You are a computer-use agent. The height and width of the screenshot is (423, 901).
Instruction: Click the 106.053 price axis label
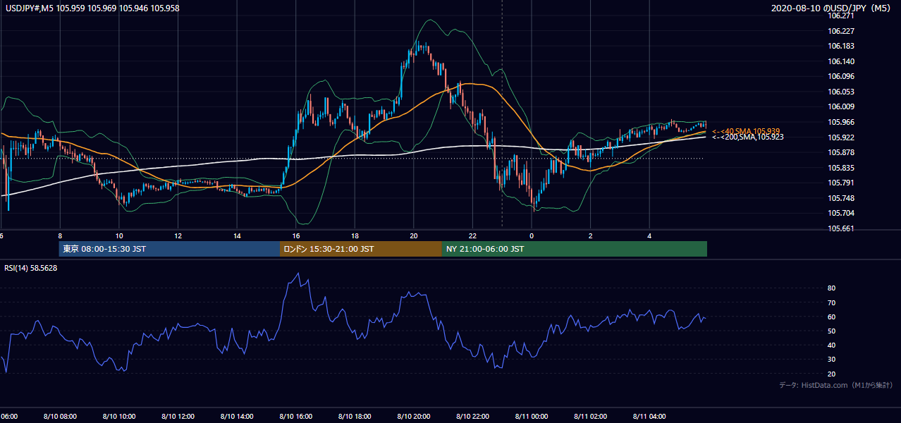click(841, 92)
